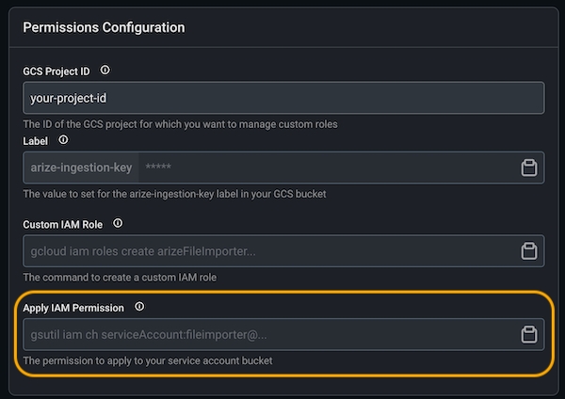Click the Custom IAM Role heading text

tap(65, 224)
